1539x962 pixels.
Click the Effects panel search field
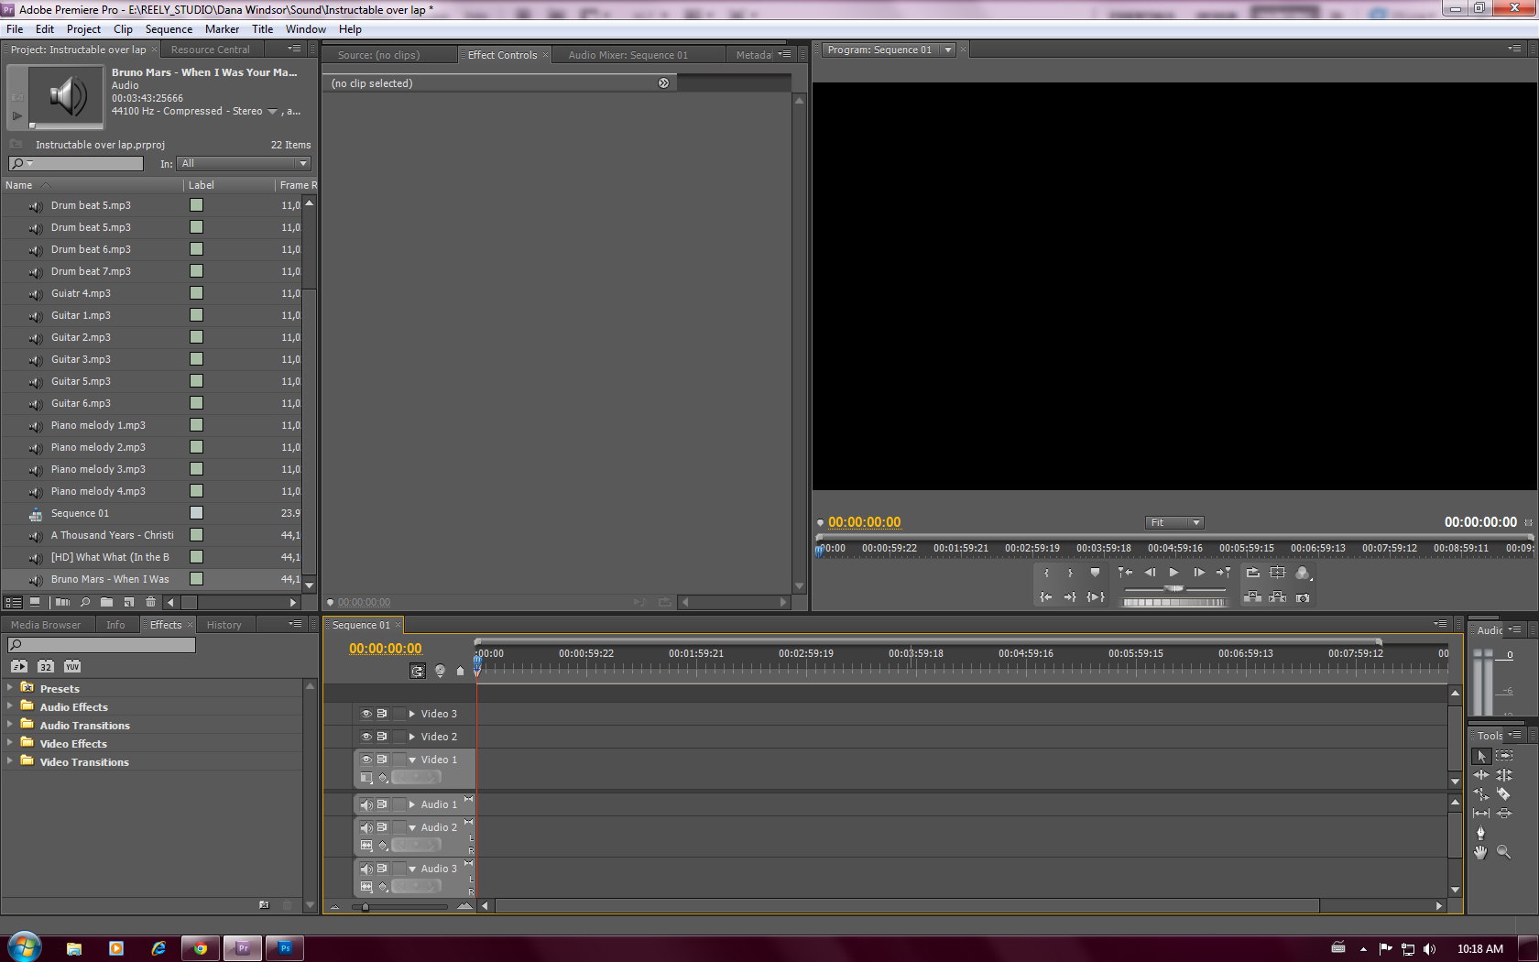(x=102, y=645)
